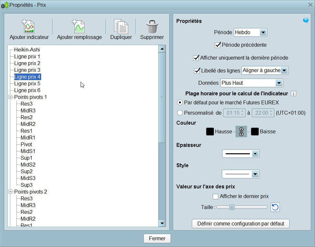315x247 pixels.
Task: Select Ligne prix 3
Action: click(27, 70)
